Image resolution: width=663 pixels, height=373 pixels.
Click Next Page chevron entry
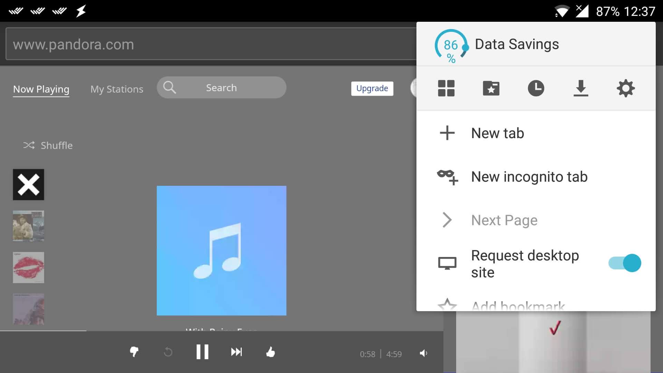click(504, 220)
